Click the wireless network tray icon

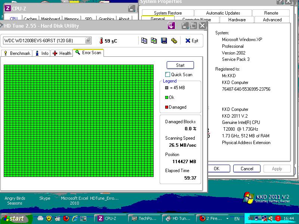pos(258,218)
